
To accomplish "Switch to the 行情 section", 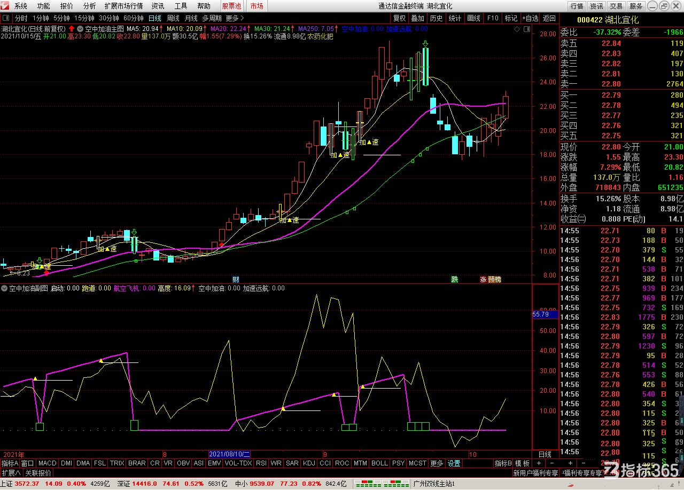I will coord(577,6).
